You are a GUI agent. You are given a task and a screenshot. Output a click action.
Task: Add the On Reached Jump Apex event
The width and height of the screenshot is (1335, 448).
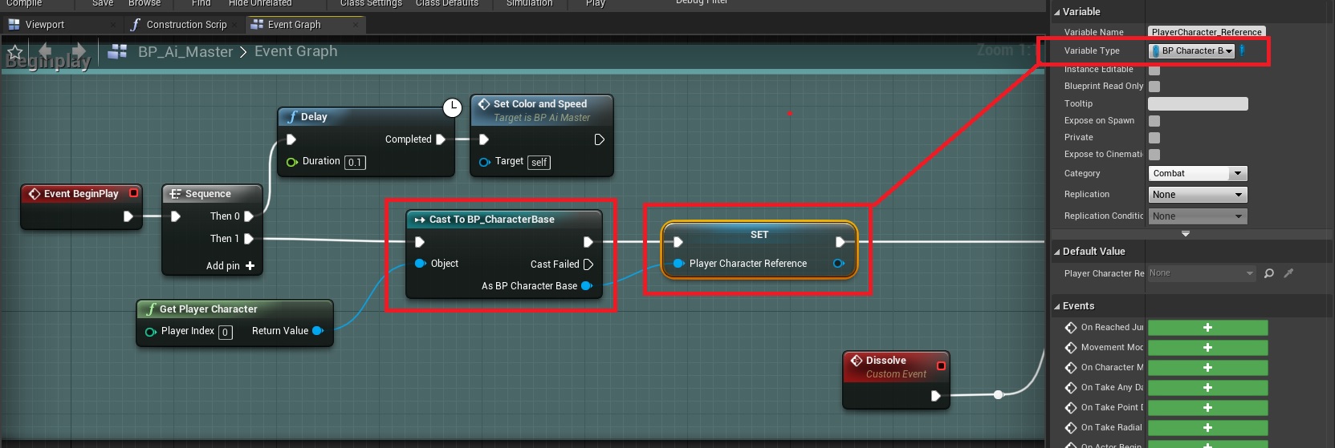(1207, 328)
